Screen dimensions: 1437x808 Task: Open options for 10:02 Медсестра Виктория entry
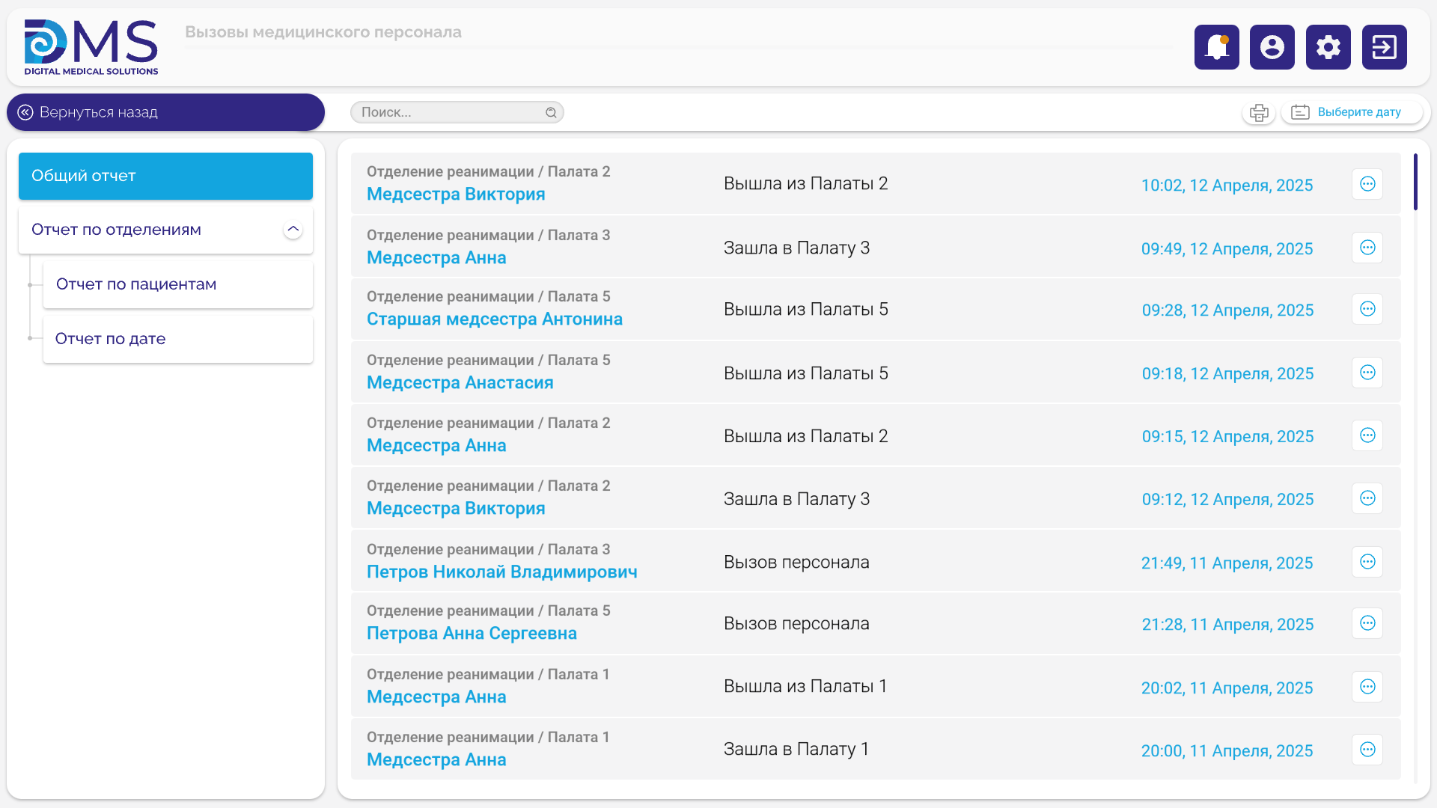1367,184
